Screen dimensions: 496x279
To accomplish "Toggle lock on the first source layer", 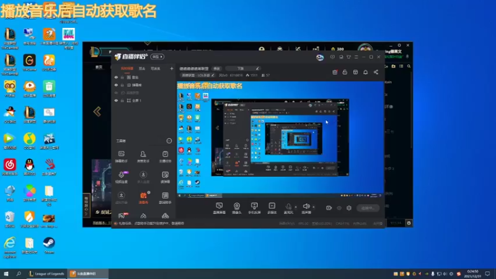I will coord(122,77).
